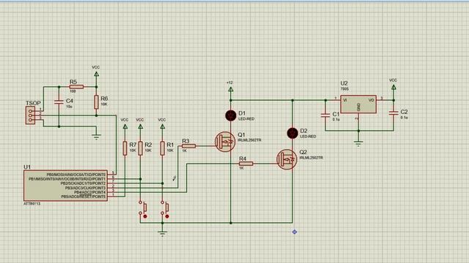The image size is (469, 263).
Task: Click the VCC terminal above R2
Action: [140, 126]
